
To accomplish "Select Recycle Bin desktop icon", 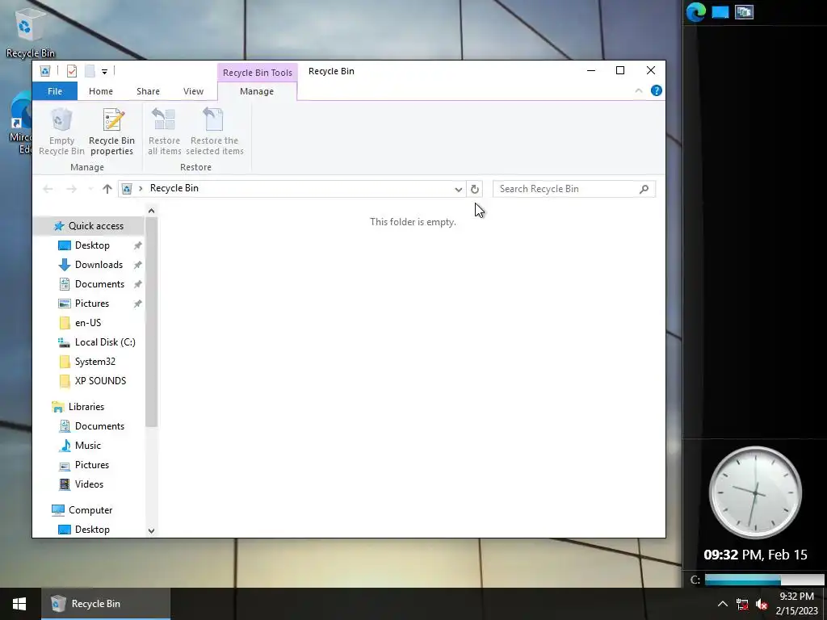I will (30, 32).
